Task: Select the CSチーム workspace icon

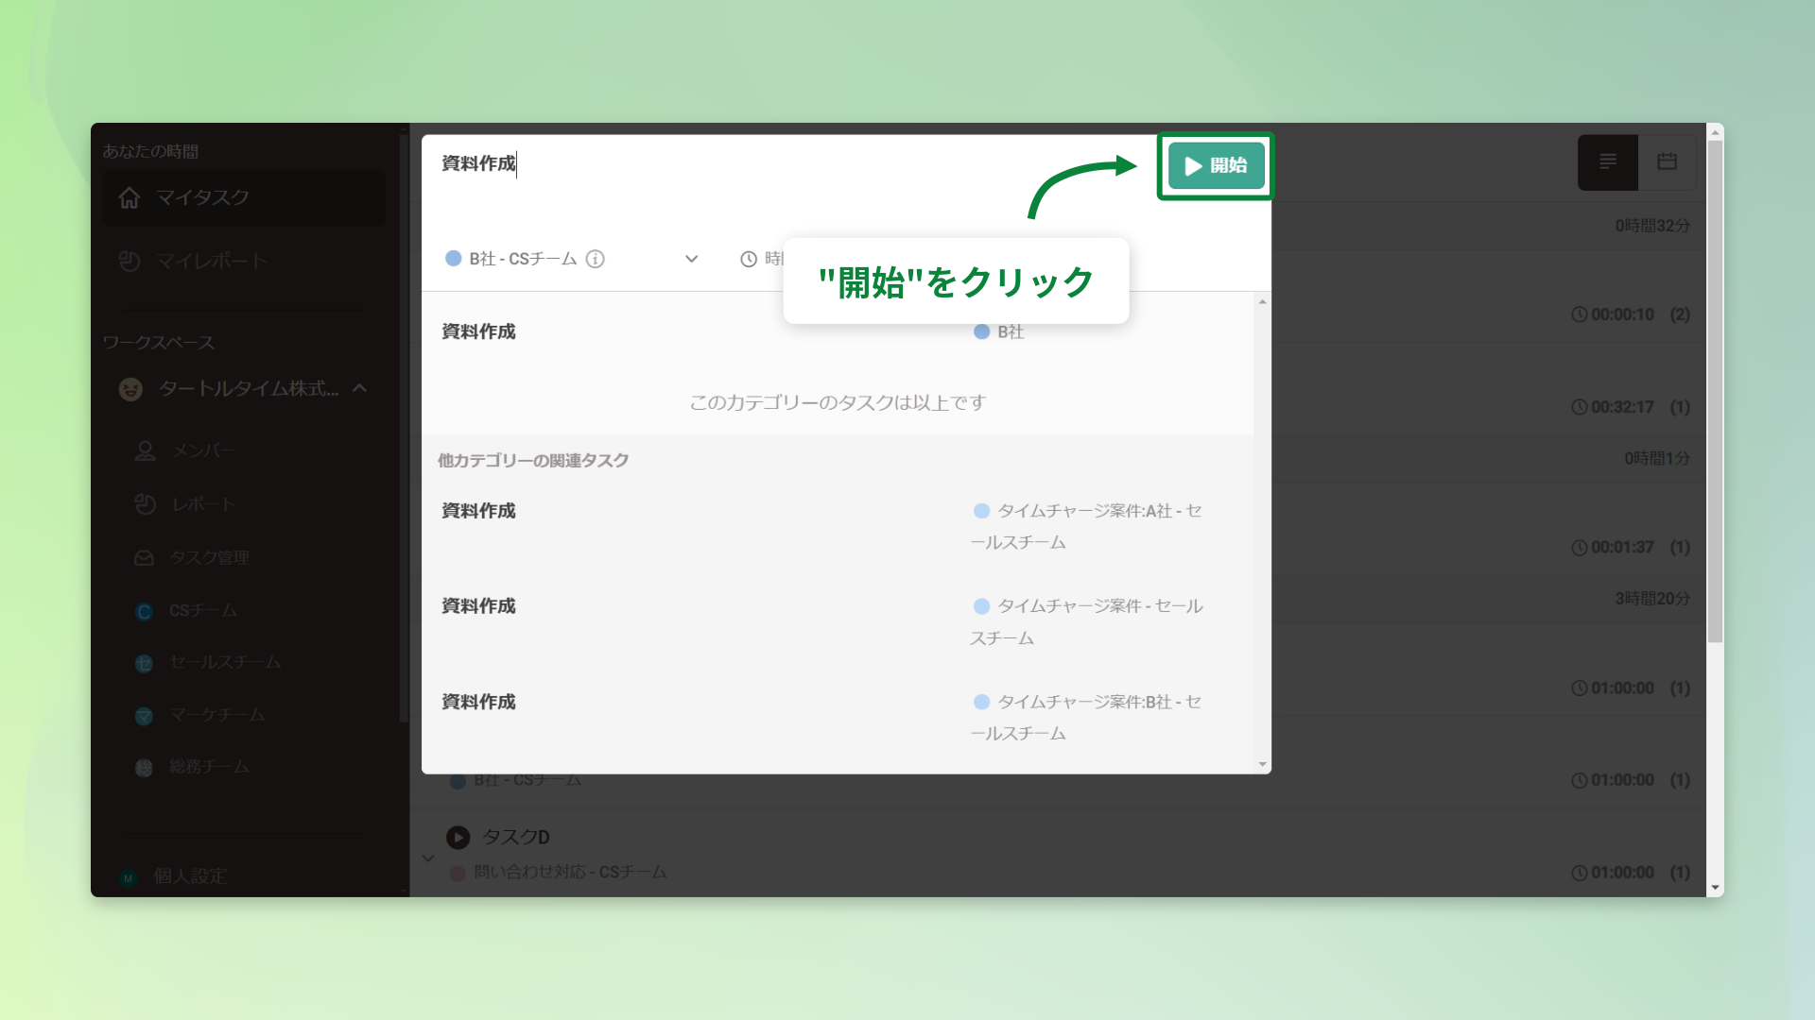Action: click(144, 611)
